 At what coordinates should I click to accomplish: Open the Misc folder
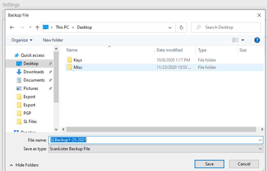pyautogui.click(x=77, y=67)
